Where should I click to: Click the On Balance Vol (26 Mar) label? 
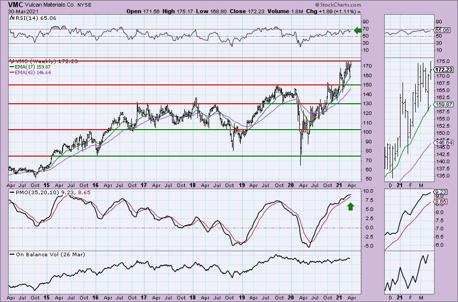(x=47, y=254)
